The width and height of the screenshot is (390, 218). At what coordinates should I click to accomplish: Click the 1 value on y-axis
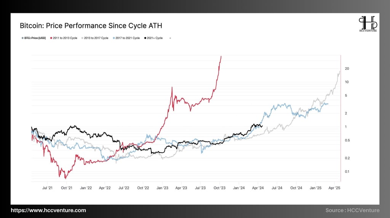click(346, 127)
